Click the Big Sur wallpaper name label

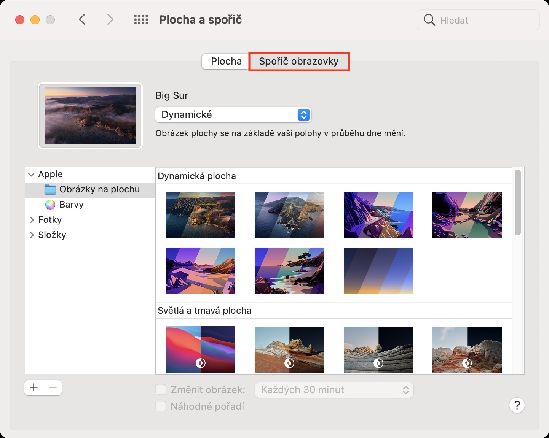click(172, 95)
